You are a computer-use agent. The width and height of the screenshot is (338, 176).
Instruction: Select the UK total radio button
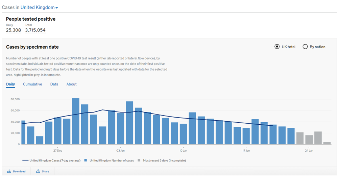[x=277, y=47]
